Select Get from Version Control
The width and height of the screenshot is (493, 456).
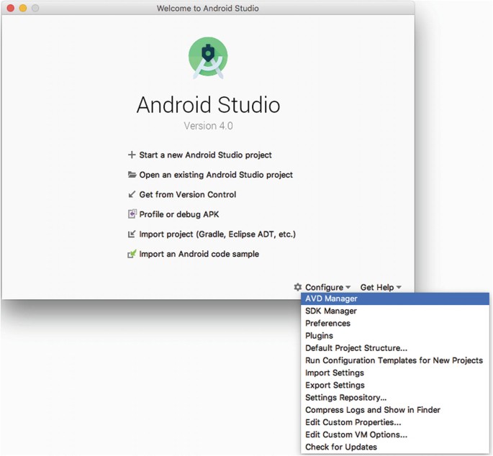coord(188,194)
